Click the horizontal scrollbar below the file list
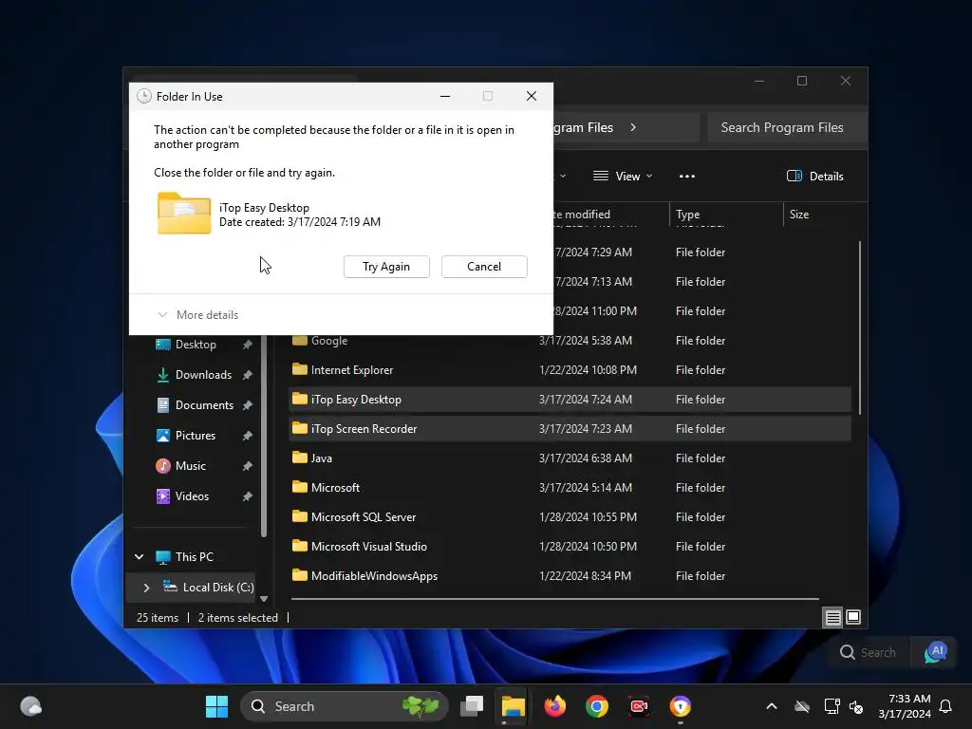The image size is (972, 729). (x=554, y=599)
